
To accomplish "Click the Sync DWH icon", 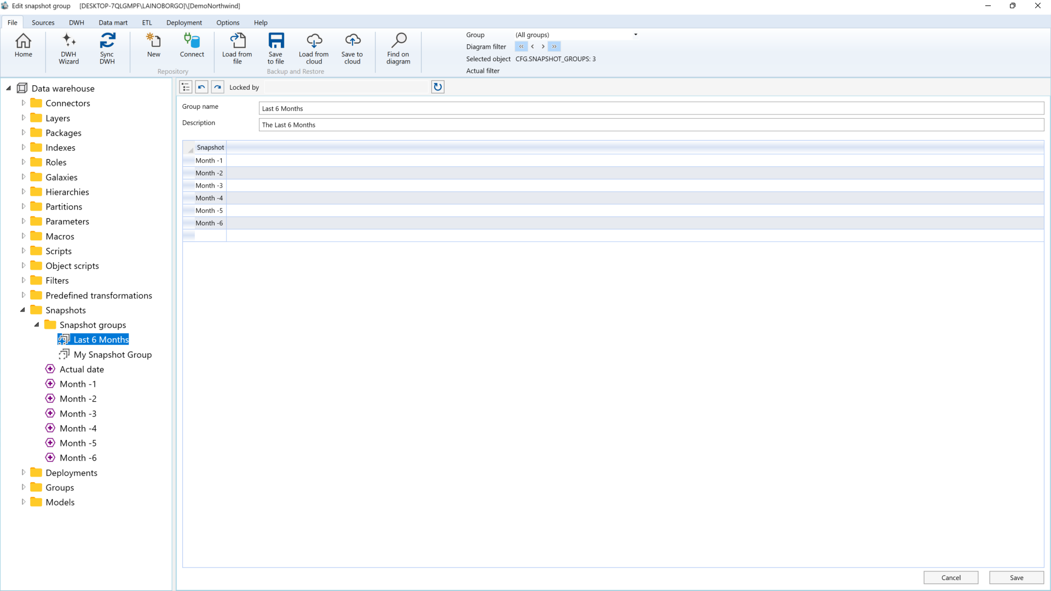I will (107, 49).
